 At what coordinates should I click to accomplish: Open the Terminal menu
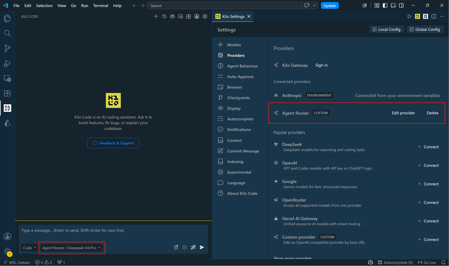click(x=100, y=6)
